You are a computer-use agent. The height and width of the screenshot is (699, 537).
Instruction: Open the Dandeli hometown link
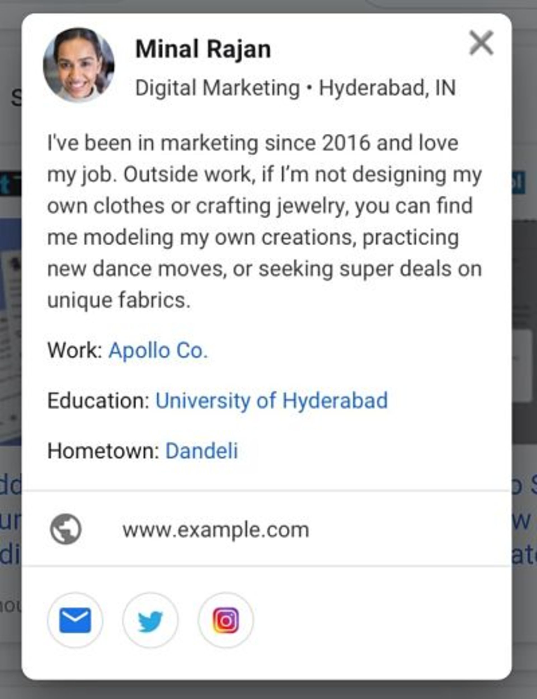201,451
